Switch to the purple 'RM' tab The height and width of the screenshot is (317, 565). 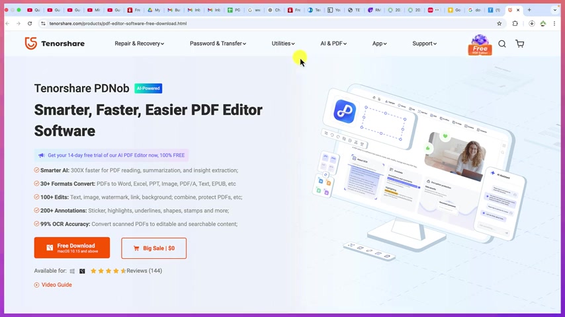(x=374, y=10)
